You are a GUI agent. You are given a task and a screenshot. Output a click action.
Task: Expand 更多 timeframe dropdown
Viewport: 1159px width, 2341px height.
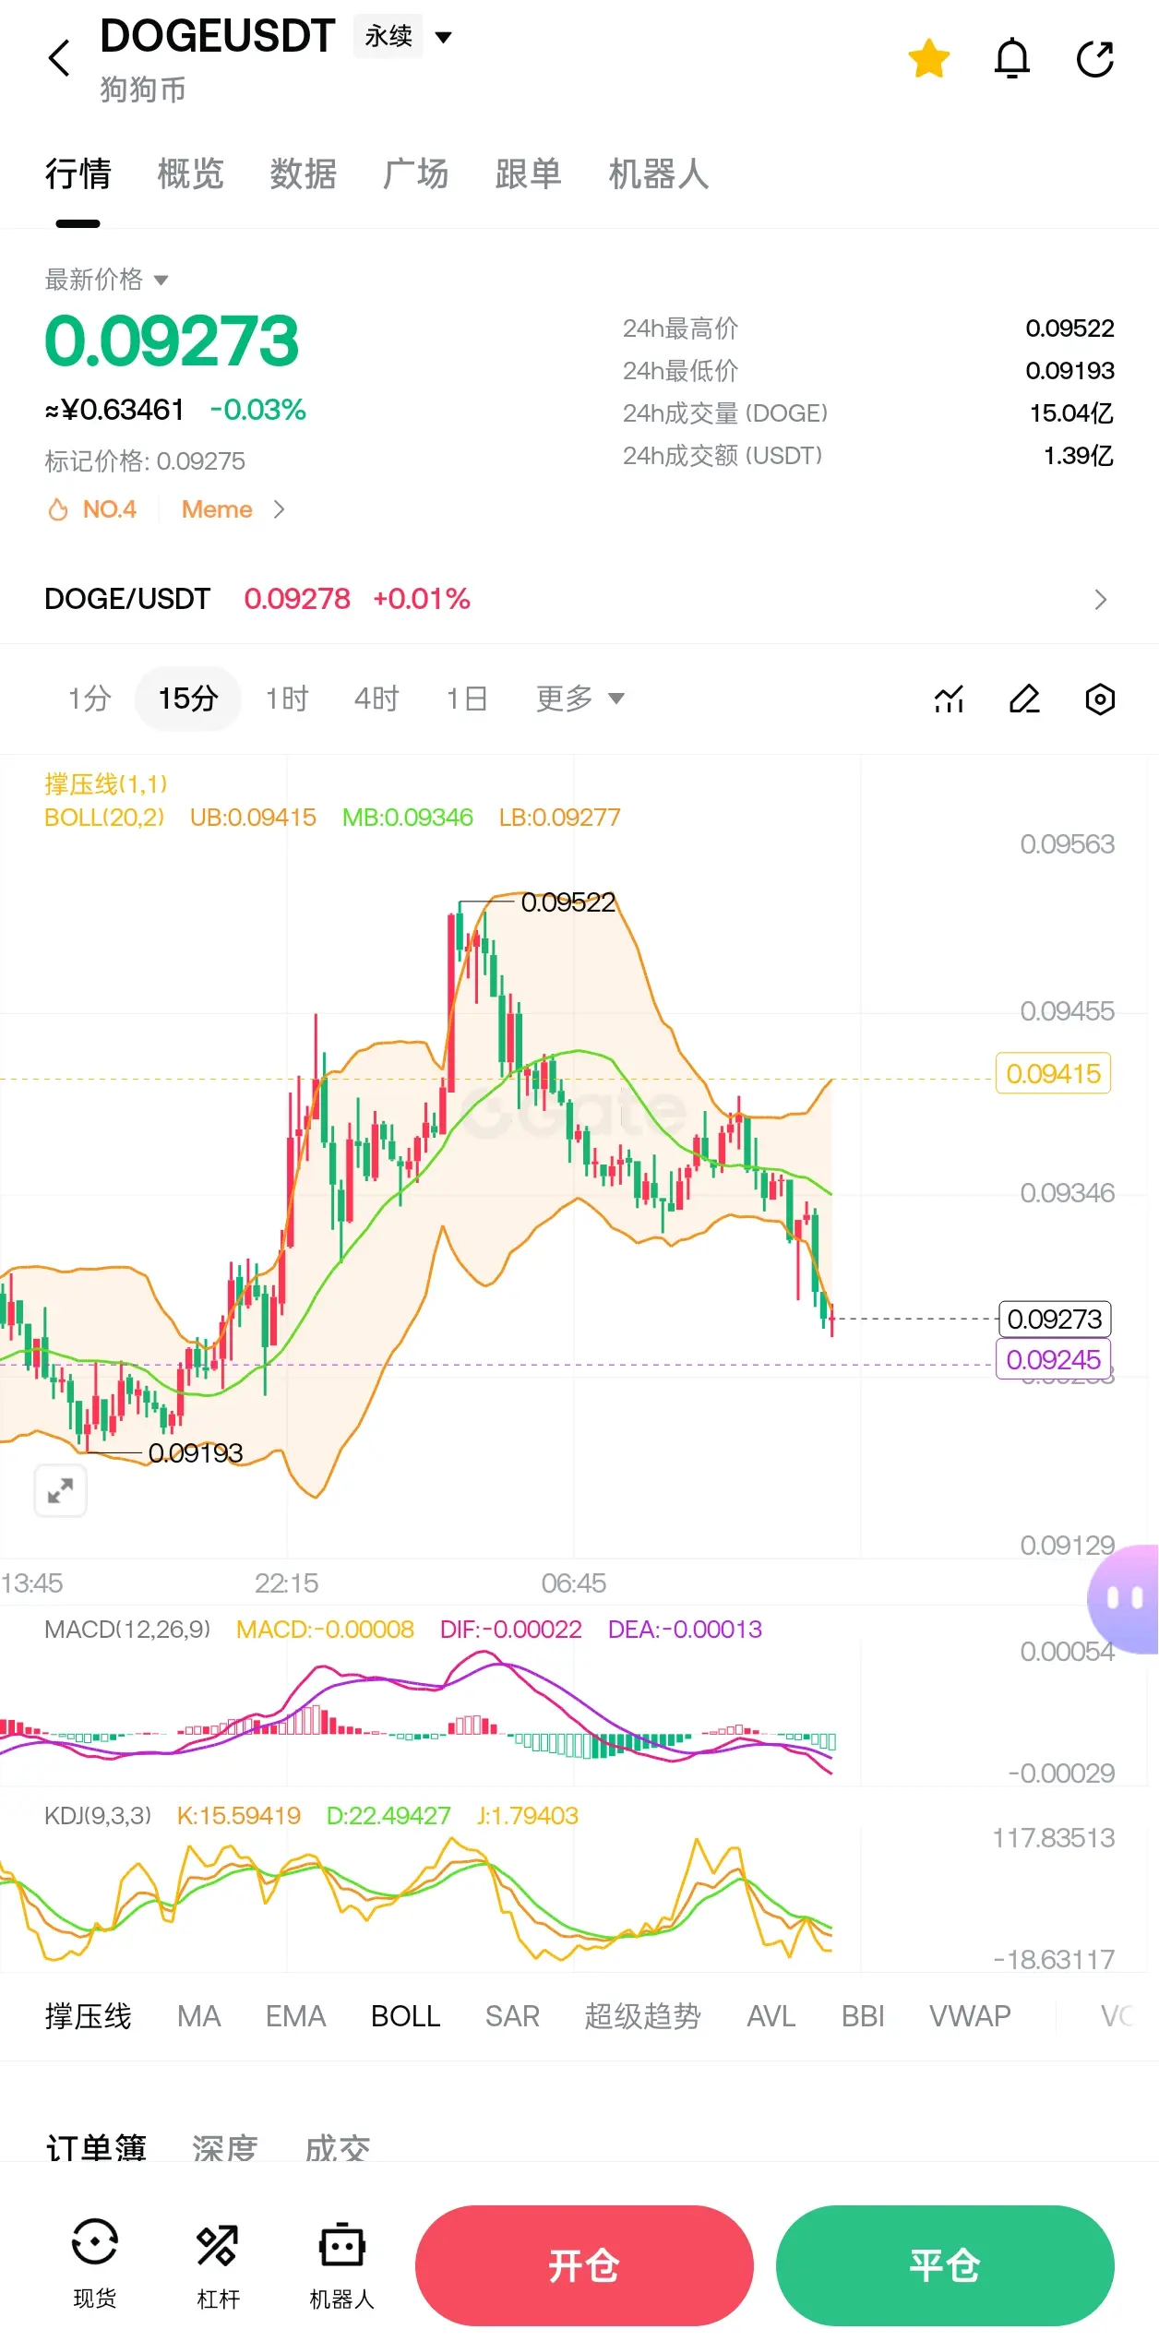[579, 699]
